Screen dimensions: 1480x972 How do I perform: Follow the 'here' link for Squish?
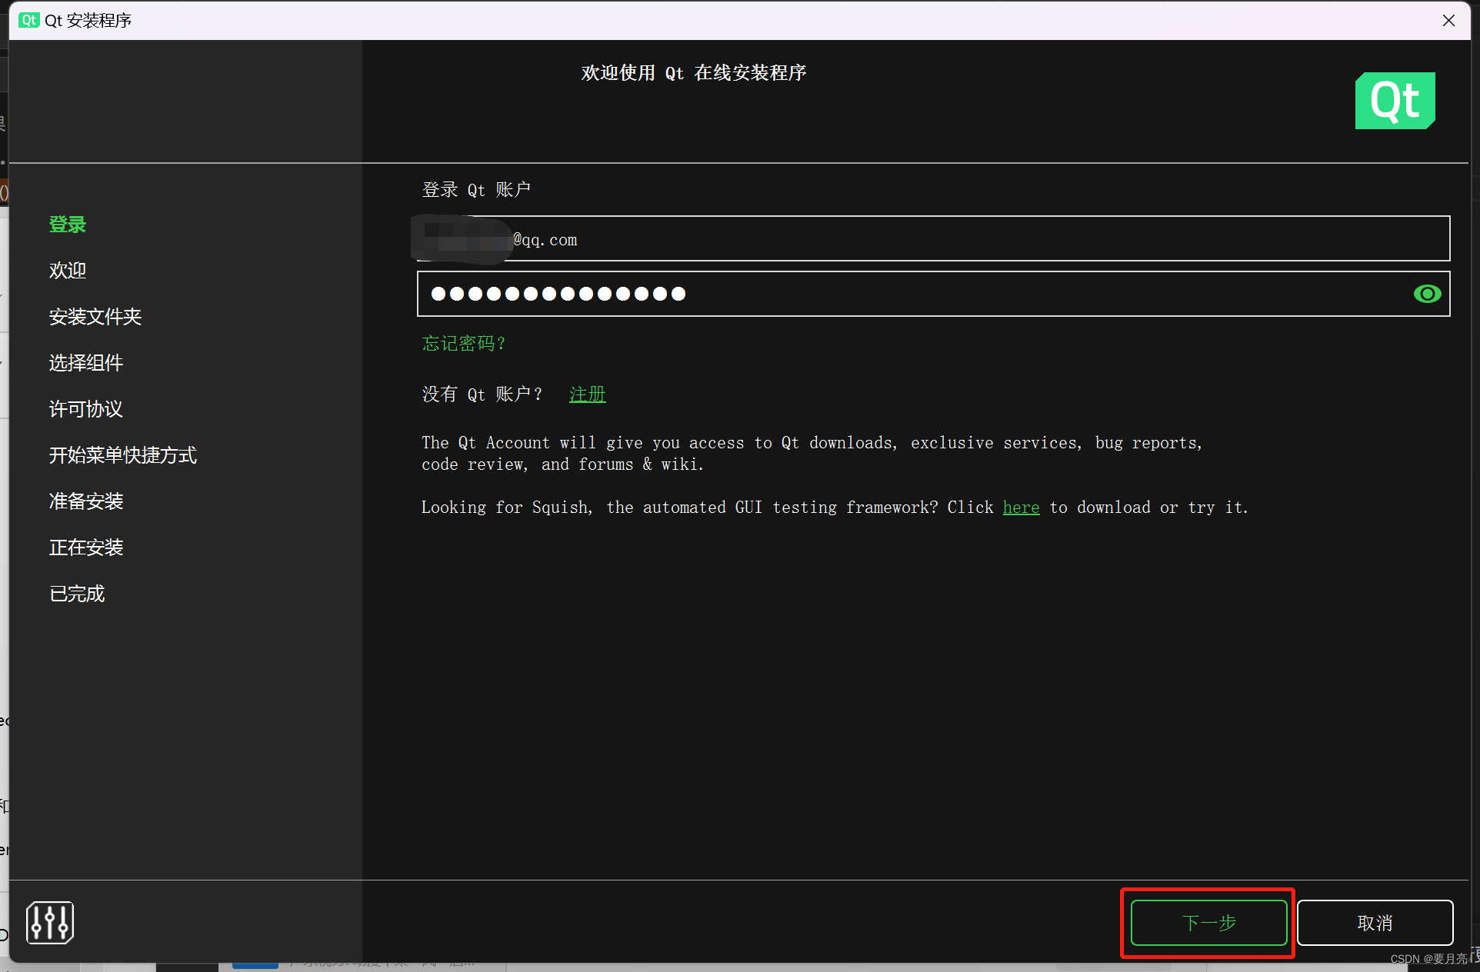pyautogui.click(x=1021, y=508)
